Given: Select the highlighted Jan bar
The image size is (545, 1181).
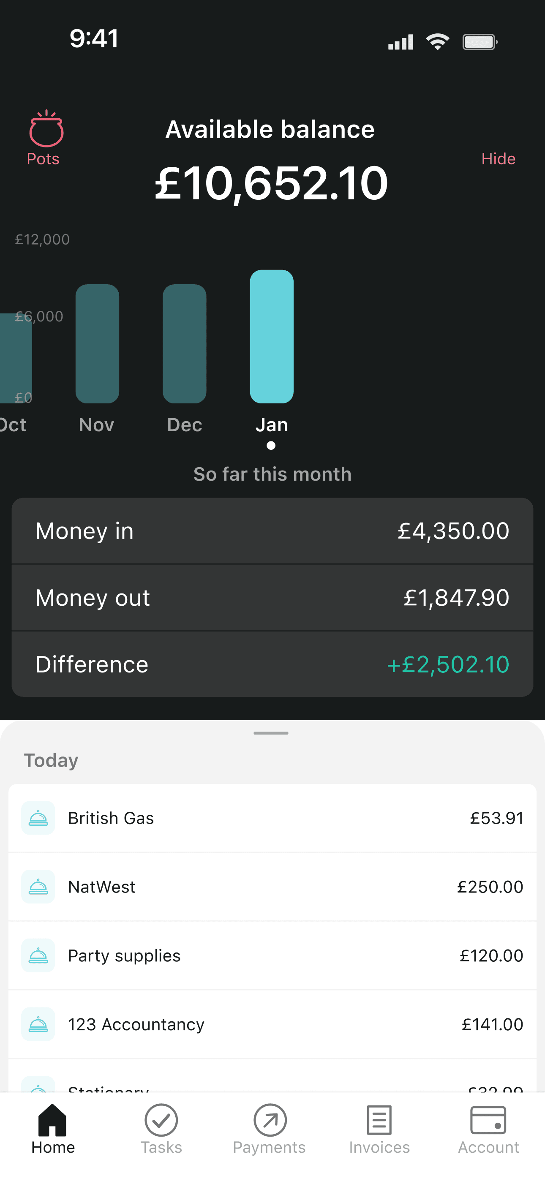Looking at the screenshot, I should coord(272,337).
